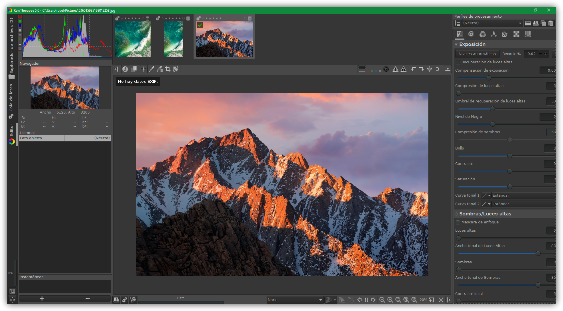Collapse the Exposición section
The image size is (563, 311).
(x=456, y=45)
